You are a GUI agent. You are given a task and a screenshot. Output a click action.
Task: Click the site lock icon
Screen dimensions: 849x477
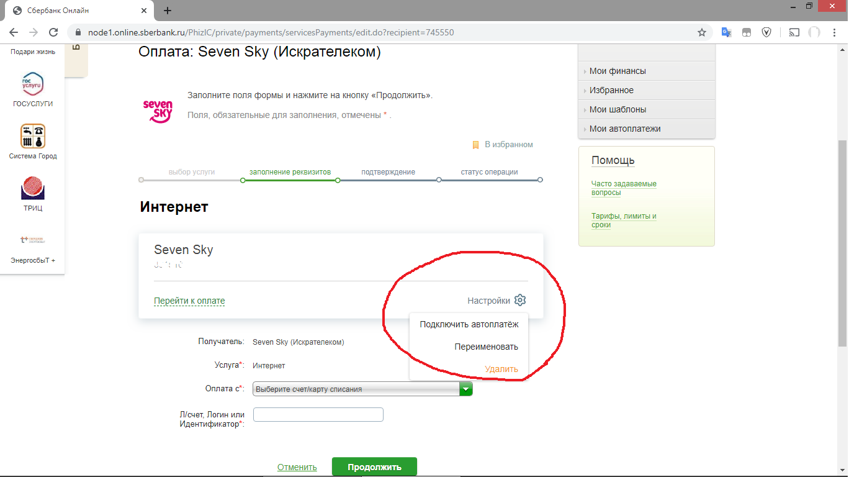[x=78, y=32]
